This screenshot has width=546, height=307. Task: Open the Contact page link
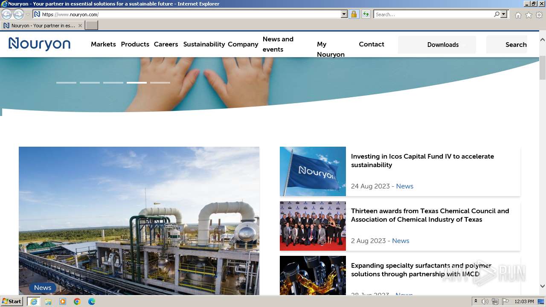372,44
